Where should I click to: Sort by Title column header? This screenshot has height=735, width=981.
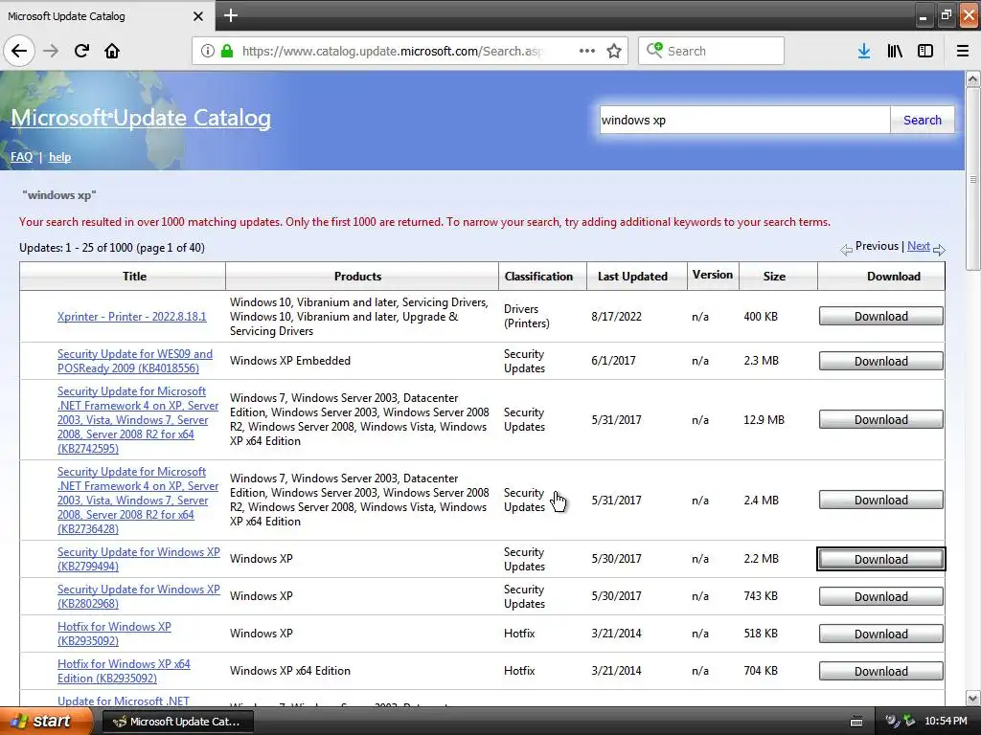(x=134, y=277)
